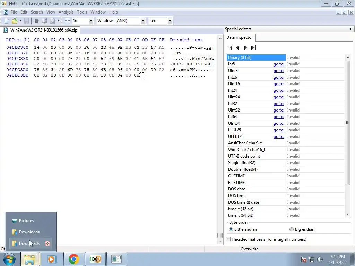Click the Open disk image toolbar icon
355x266 pixels.
(53, 21)
